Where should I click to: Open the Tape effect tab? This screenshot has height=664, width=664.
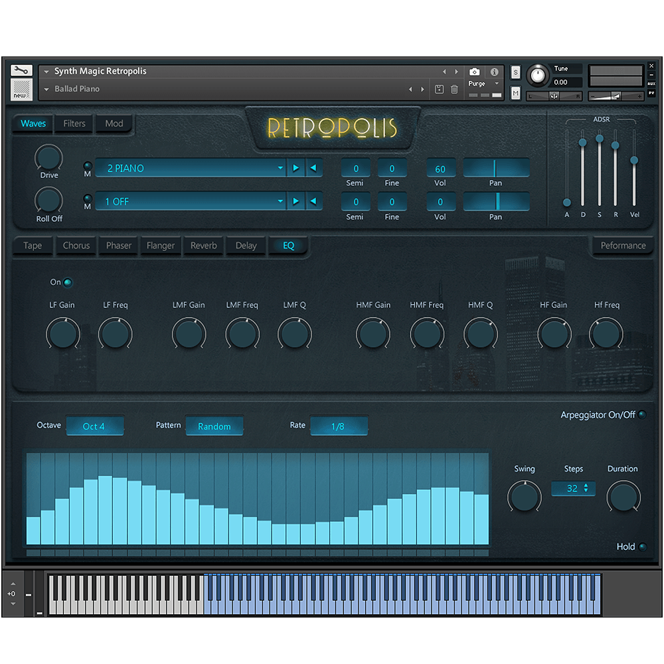pyautogui.click(x=33, y=246)
